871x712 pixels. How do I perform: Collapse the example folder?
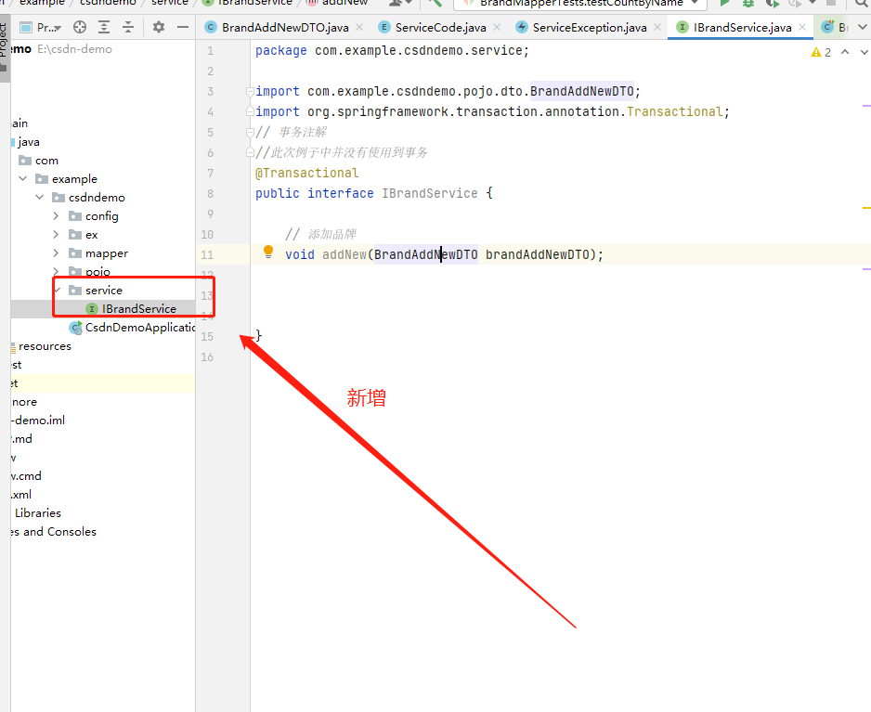23,178
